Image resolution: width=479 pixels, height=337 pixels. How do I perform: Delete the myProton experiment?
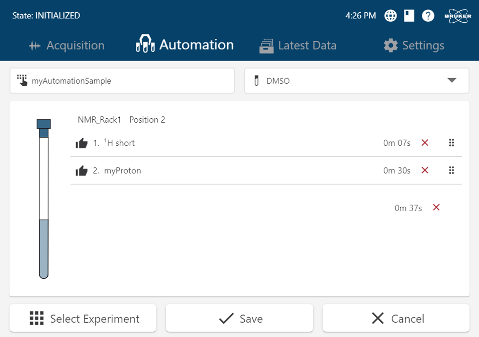425,170
